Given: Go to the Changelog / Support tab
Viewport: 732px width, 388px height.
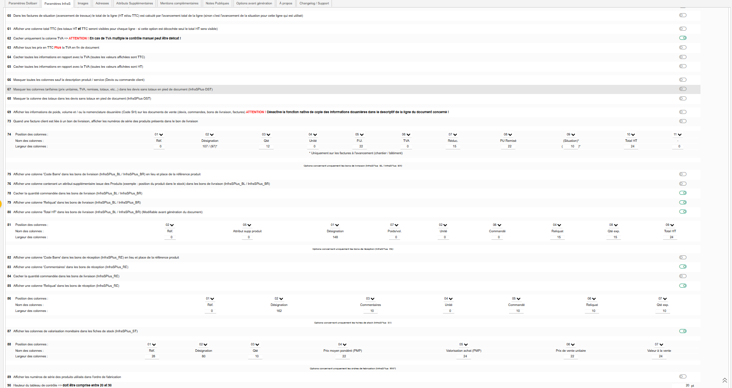Looking at the screenshot, I should click(x=314, y=3).
